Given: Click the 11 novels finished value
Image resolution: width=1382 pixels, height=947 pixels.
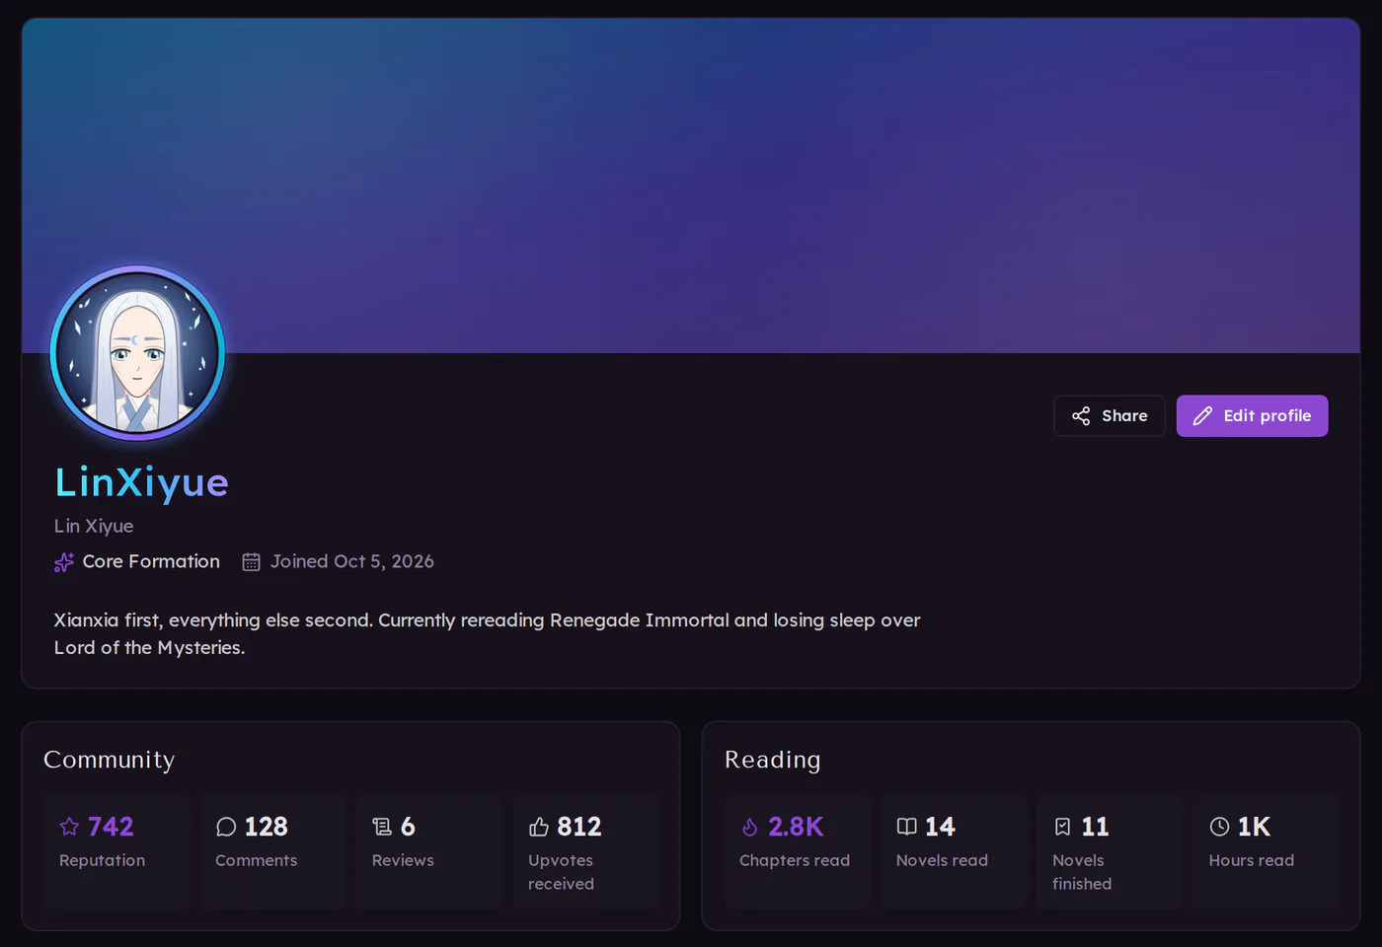Looking at the screenshot, I should (x=1095, y=827).
